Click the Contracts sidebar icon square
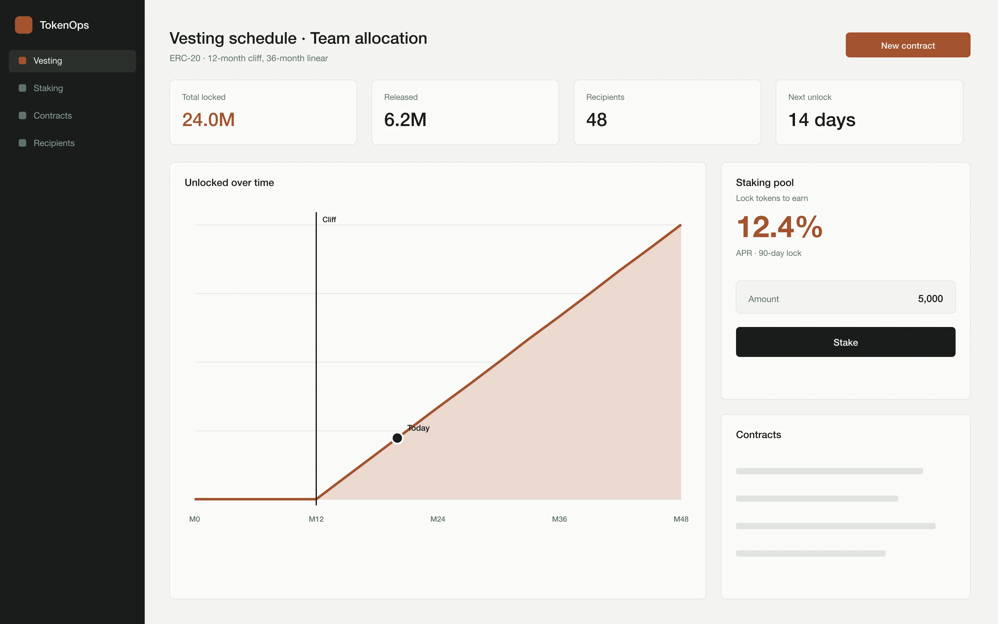The height and width of the screenshot is (624, 998). click(23, 115)
